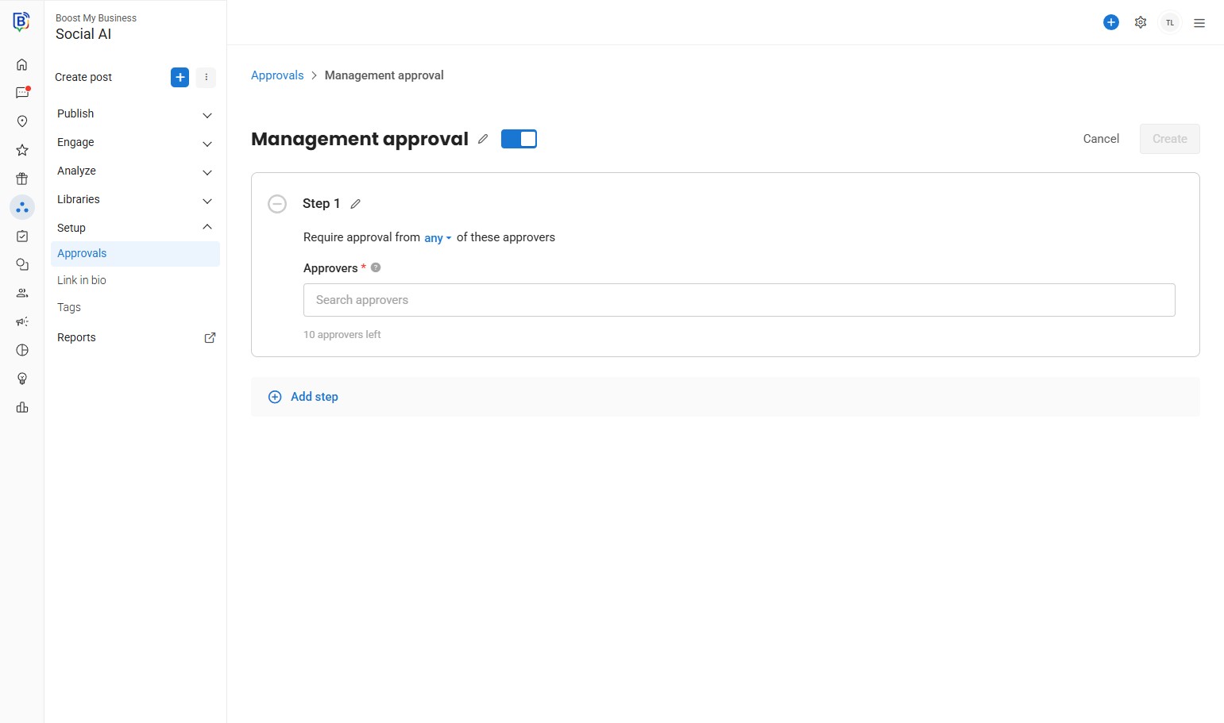The height and width of the screenshot is (723, 1224).
Task: Click pencil icon to rename Management approval
Action: click(x=483, y=139)
